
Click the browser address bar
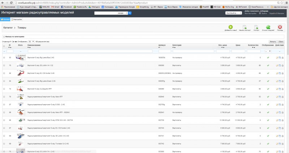(146, 3)
